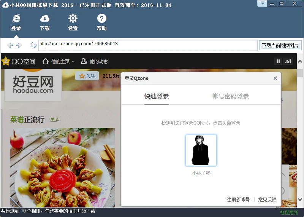Click the 小林子墨 avatar to log in
Image resolution: width=304 pixels, height=217 pixels.
pyautogui.click(x=201, y=150)
